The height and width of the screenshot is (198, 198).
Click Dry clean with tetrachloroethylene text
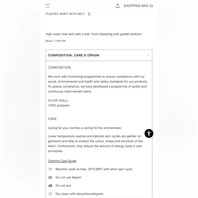pos(80,194)
